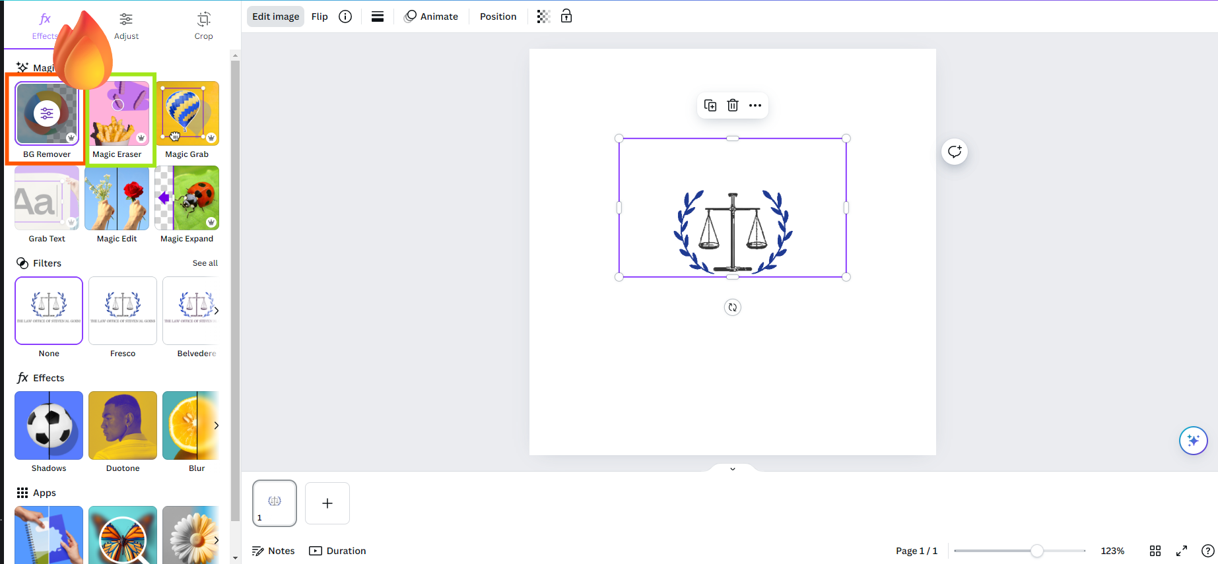Viewport: 1218px width, 564px height.
Task: Open the Magic Expand tool
Action: (x=187, y=204)
